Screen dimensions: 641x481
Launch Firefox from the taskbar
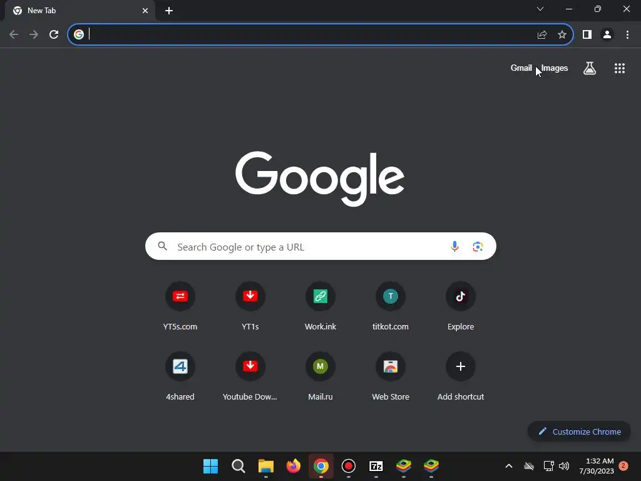293,466
